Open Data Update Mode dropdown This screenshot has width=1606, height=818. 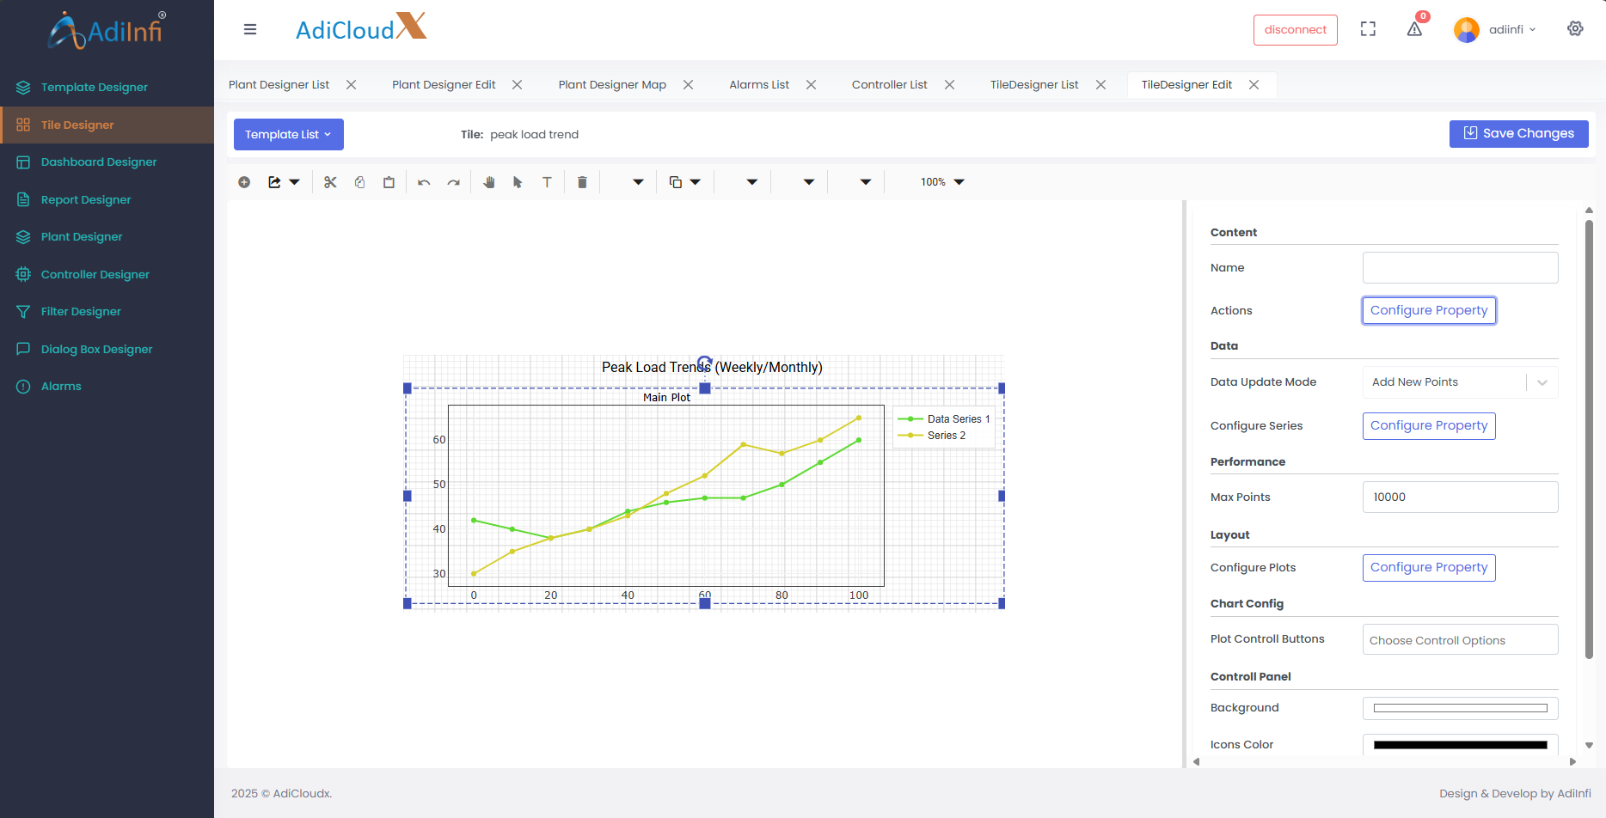1460,382
